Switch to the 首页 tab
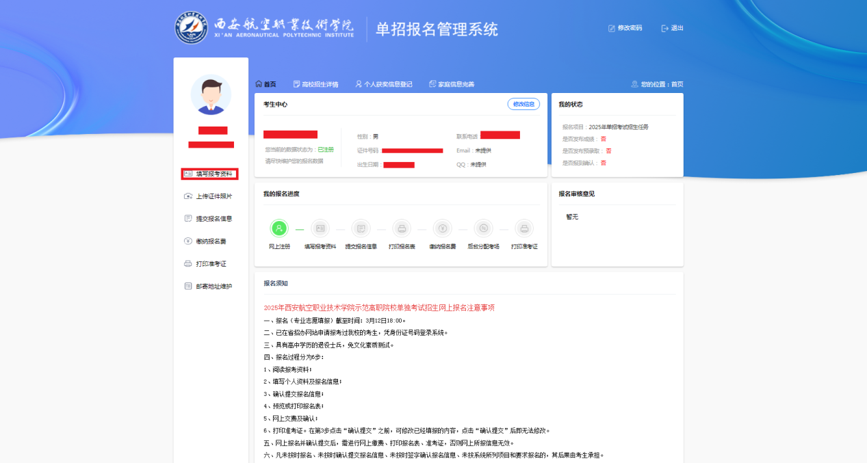Screen dimensions: 867x463 266,84
